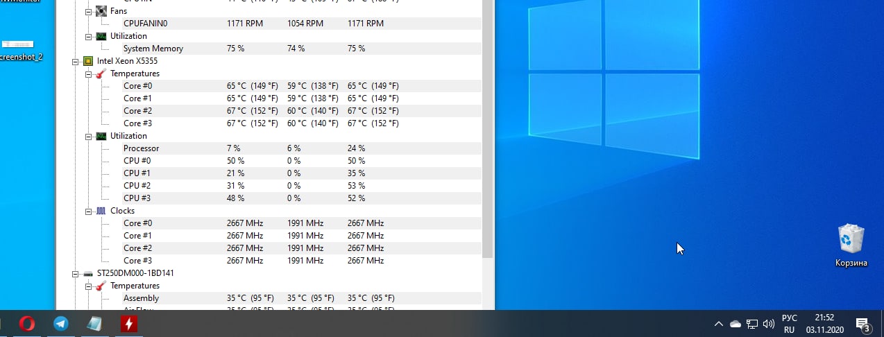Image resolution: width=884 pixels, height=337 pixels.
Task: Click the thermometer icon of Temperatures under ST250DM000-1BD141
Action: click(101, 286)
